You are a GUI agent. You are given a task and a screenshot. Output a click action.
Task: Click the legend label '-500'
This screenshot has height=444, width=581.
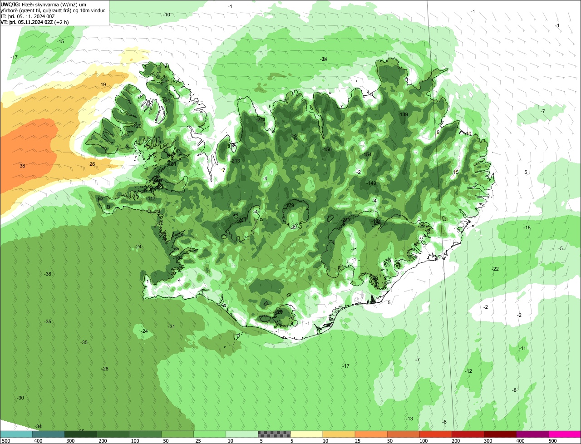(5, 441)
